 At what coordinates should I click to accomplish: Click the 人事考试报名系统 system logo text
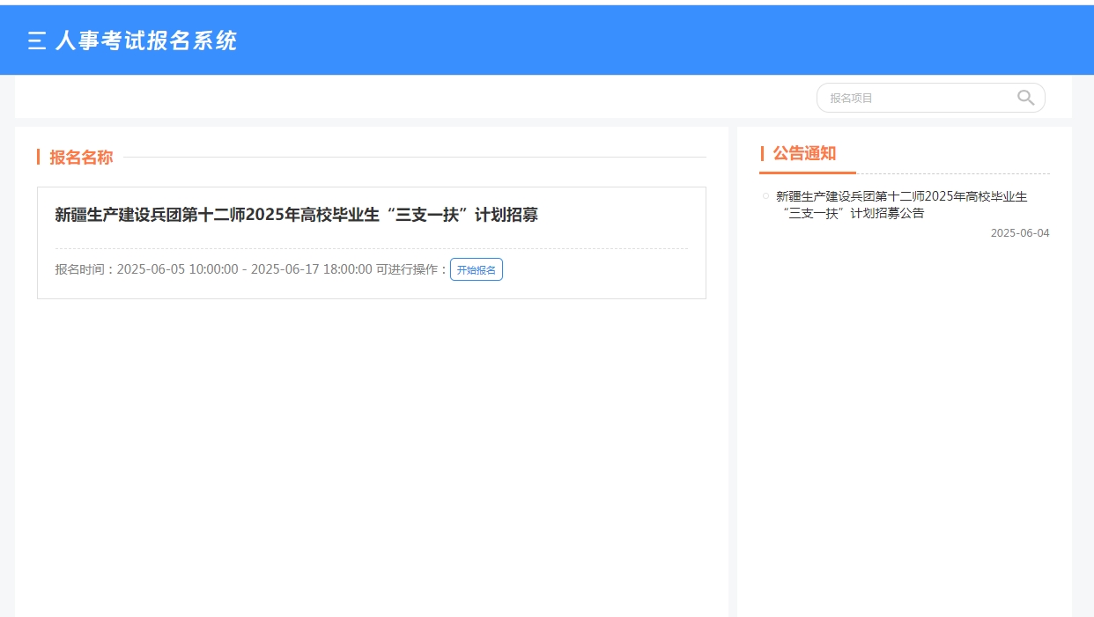[x=146, y=40]
